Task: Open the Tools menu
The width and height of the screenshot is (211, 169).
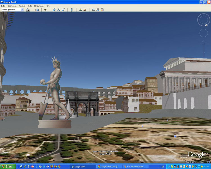Action: tap(30, 6)
